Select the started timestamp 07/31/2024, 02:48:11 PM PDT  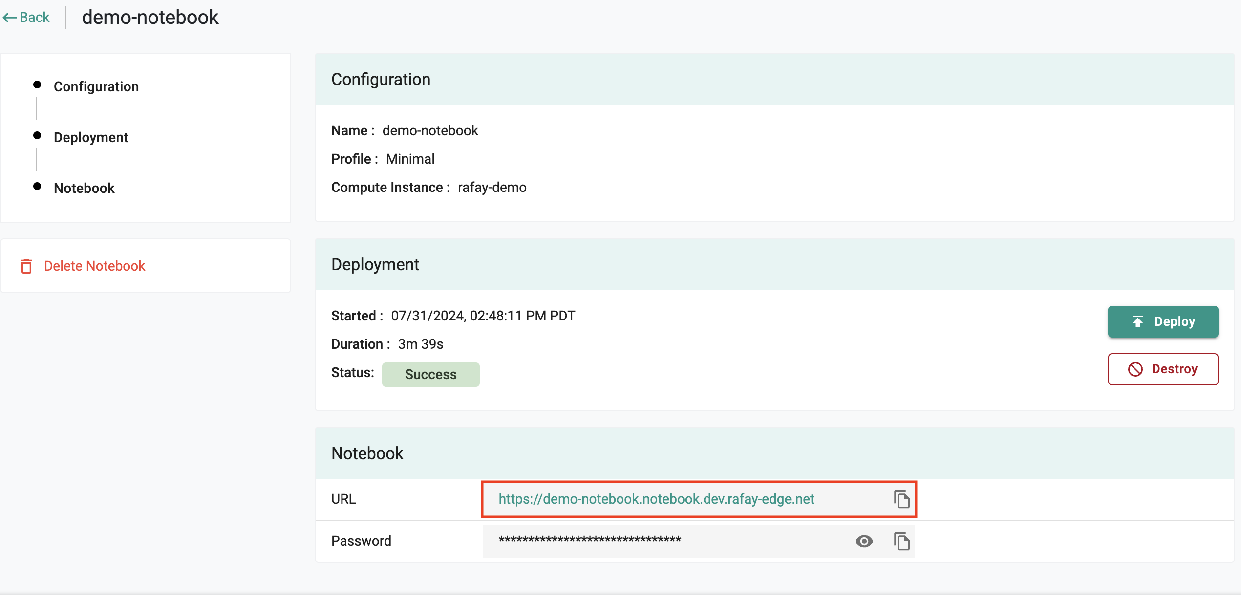(x=483, y=316)
